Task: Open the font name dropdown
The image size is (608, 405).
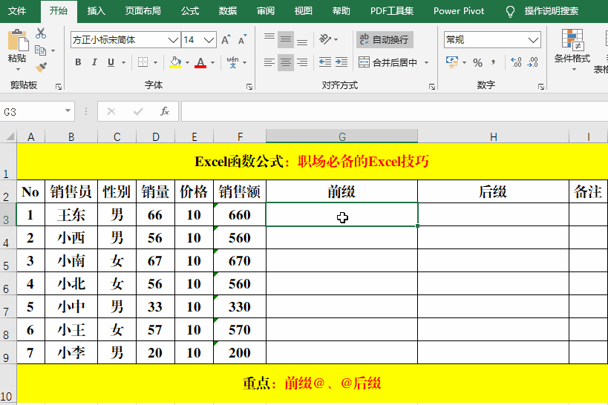Action: pos(173,39)
